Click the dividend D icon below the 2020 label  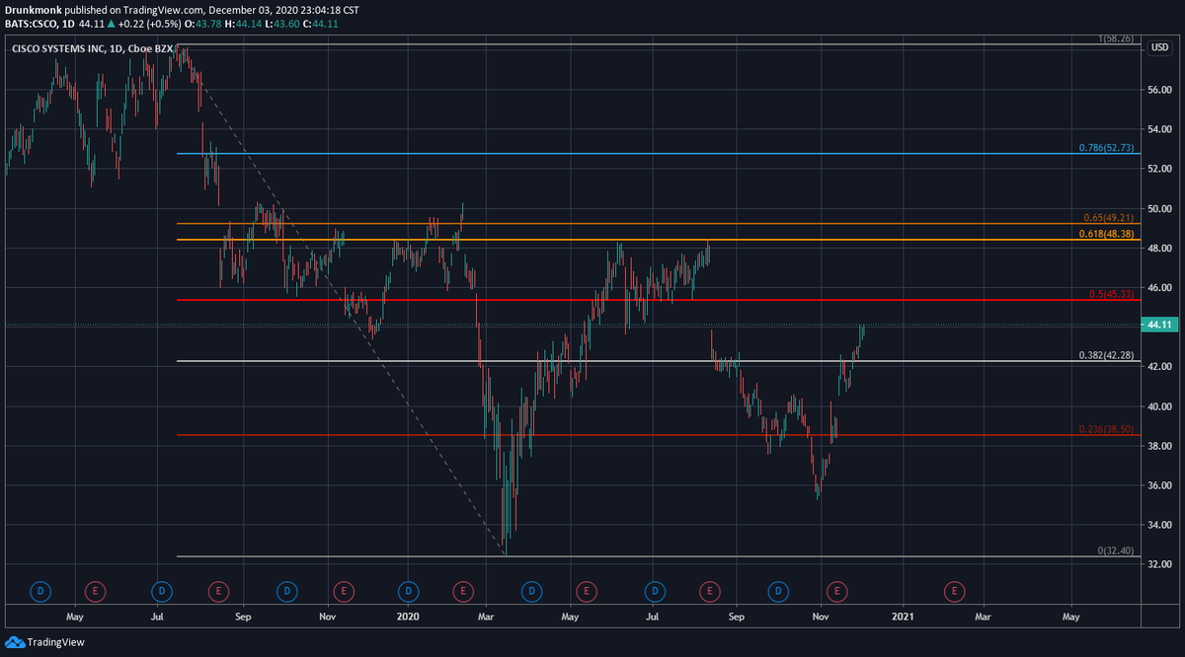coord(408,591)
